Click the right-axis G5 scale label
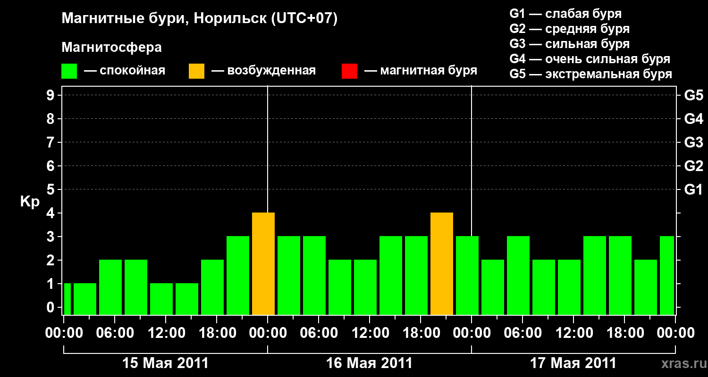 point(693,95)
